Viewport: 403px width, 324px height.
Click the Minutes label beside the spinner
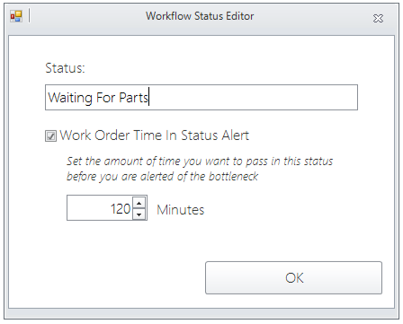[x=181, y=210]
